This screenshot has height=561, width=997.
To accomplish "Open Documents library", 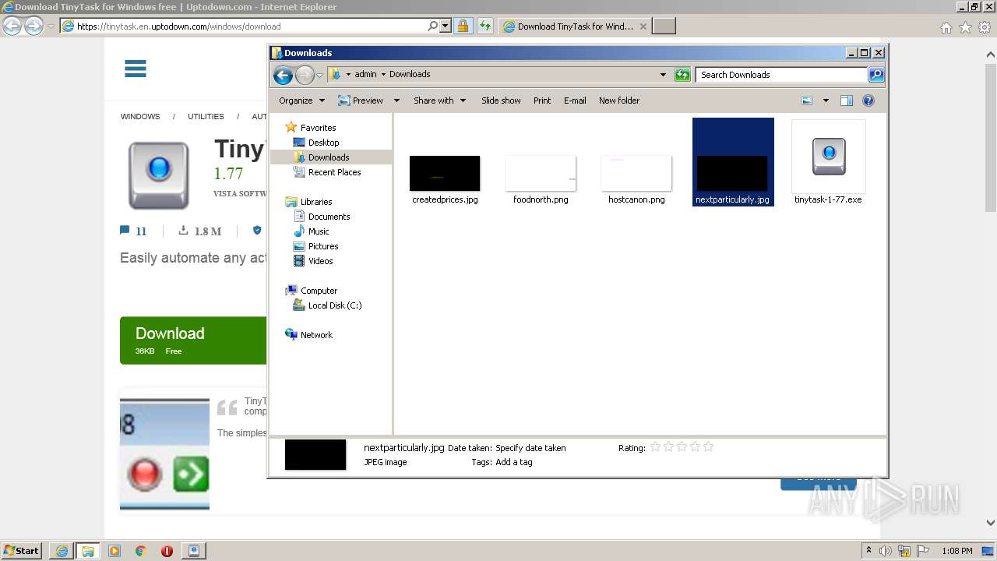I will (x=329, y=217).
